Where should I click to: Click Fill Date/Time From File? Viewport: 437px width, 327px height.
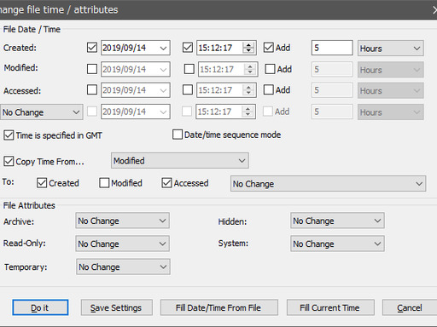tap(218, 307)
